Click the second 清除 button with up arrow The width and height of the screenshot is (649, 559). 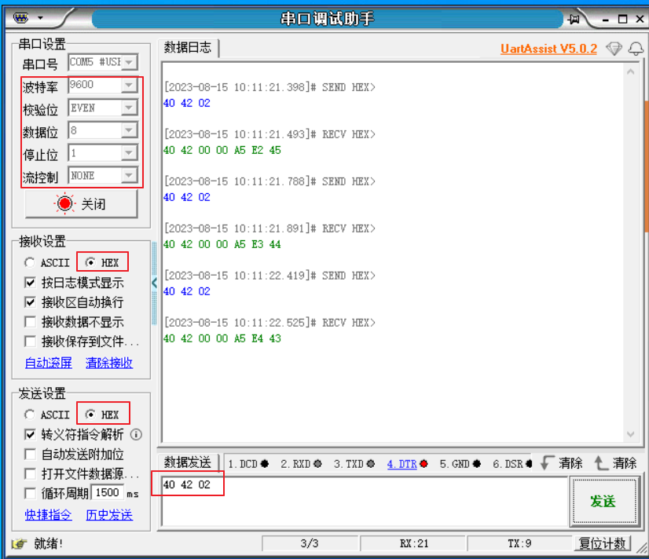[615, 463]
